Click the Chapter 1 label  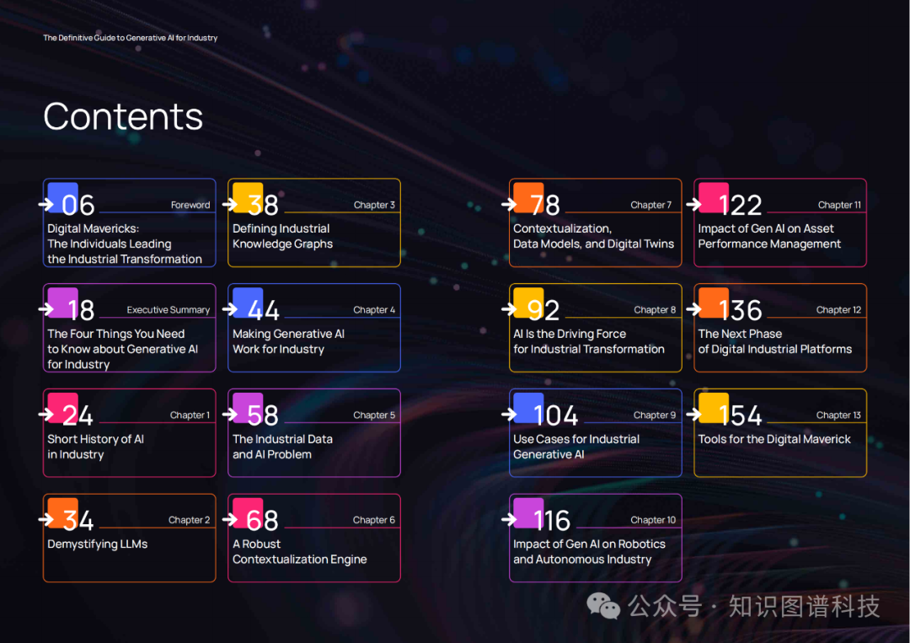coord(190,415)
